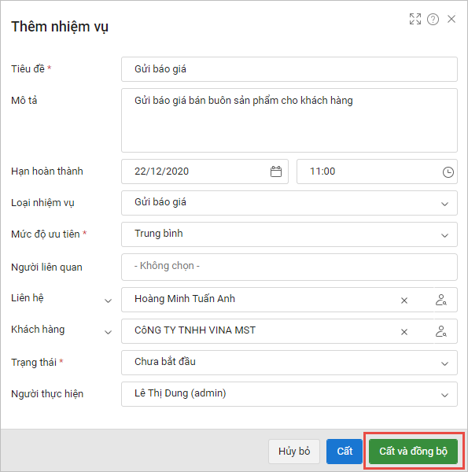This screenshot has width=468, height=472.
Task: Click the Cất và đồng bộ button
Action: [x=413, y=452]
